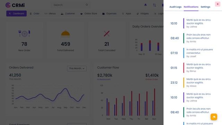Open the Apps menu
This screenshot has height=125, width=222.
[x=126, y=14]
